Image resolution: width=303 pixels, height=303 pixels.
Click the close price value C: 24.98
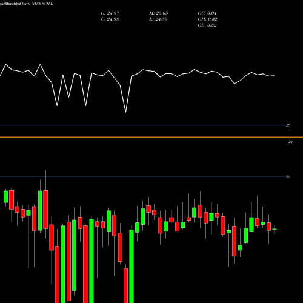coord(110,19)
